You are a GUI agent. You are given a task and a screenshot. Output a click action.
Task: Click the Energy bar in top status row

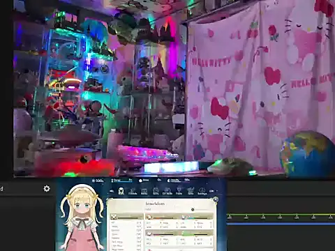[122, 181]
